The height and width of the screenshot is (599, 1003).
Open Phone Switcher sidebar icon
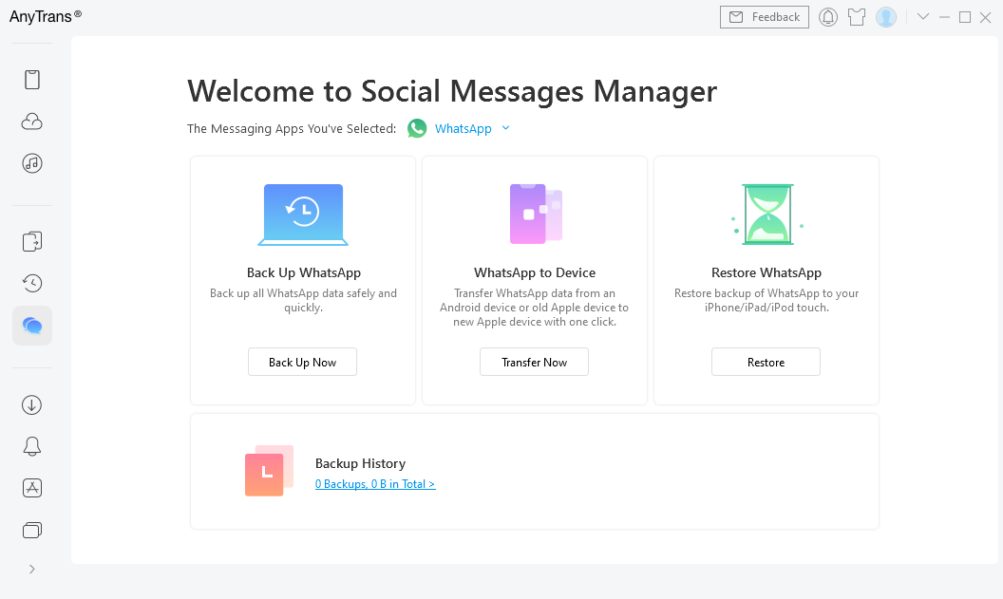[32, 241]
